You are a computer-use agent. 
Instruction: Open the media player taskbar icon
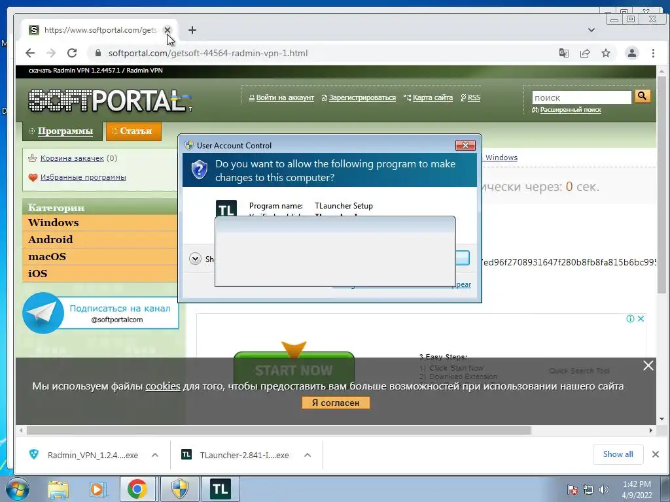[97, 489]
